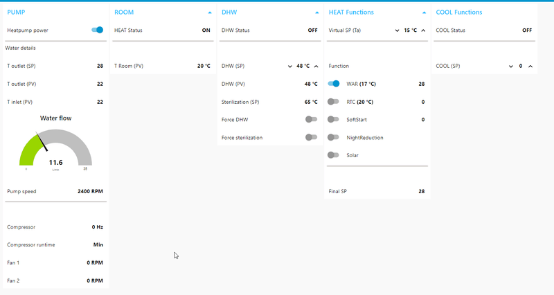Collapse the DHW panel arrow
This screenshot has width=554, height=295.
317,12
